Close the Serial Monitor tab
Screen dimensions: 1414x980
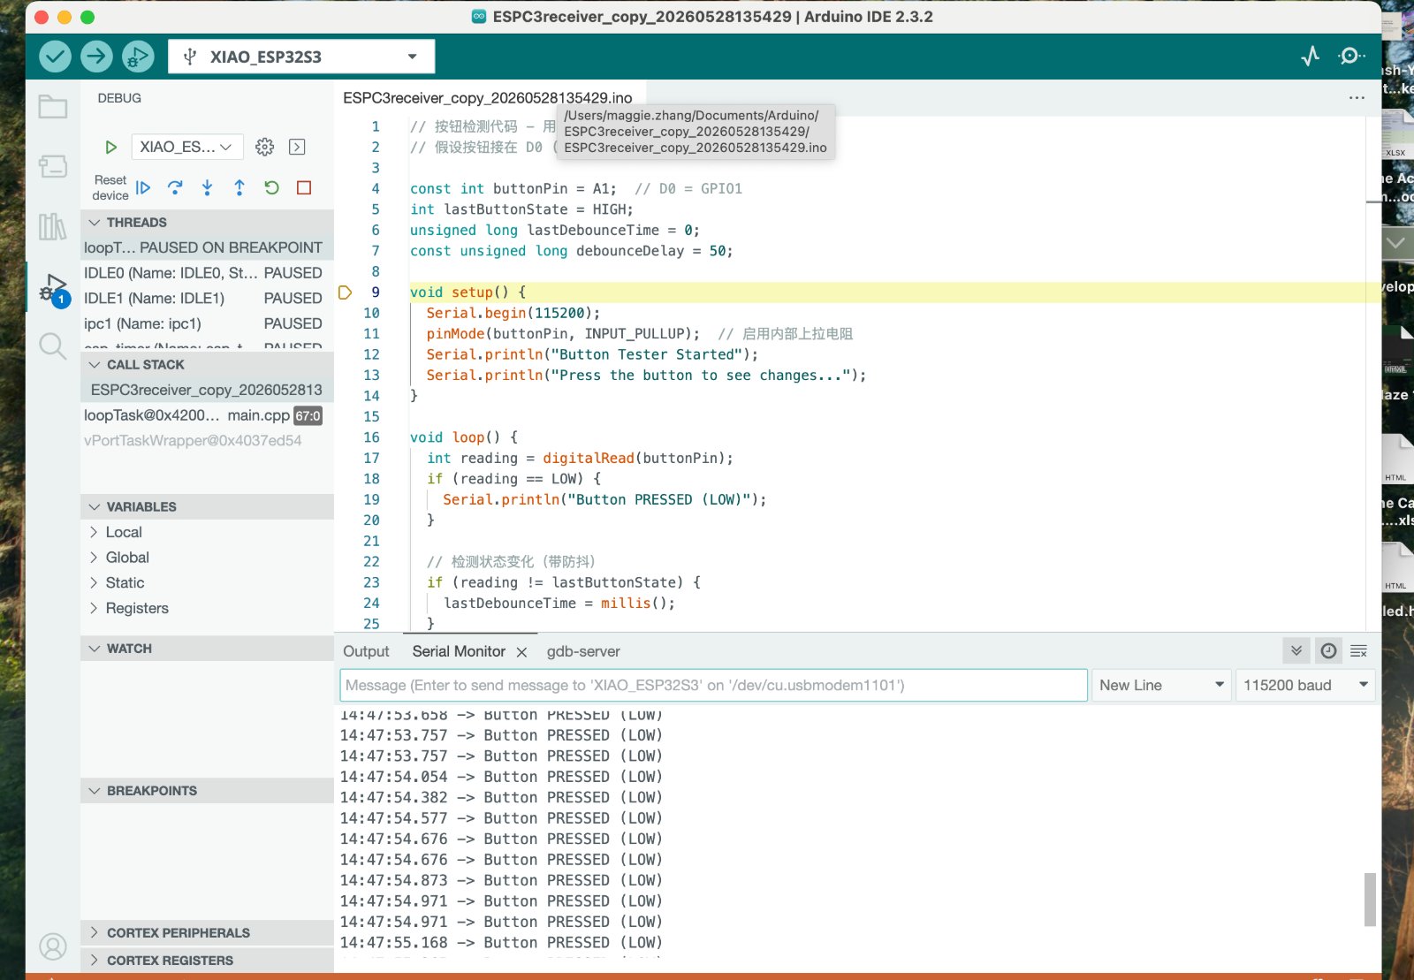522,652
